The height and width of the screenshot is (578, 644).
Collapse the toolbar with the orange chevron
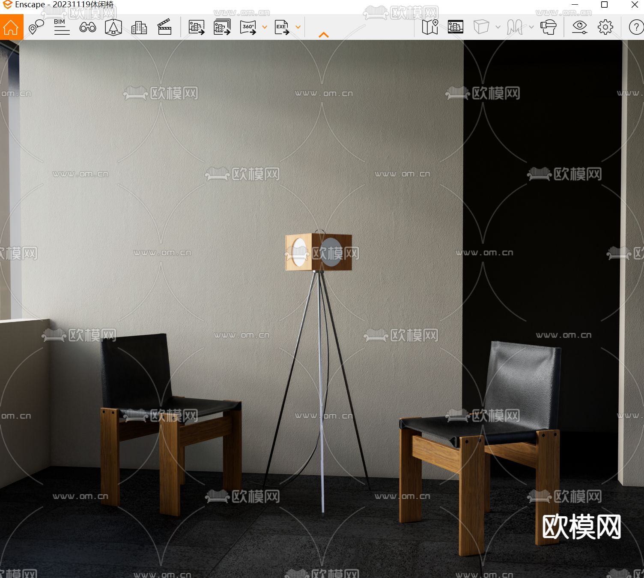tap(324, 35)
